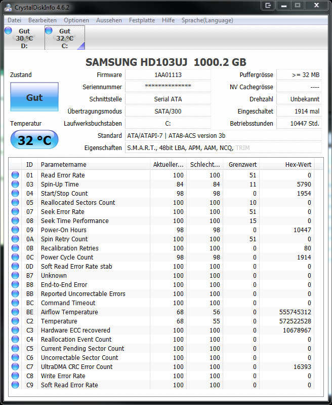Click the status orb for Start/Stop Count
Viewport: 332px width, 405px height.
[x=15, y=193]
